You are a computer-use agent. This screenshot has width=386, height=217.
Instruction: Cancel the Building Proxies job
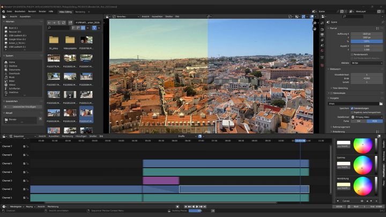(x=213, y=211)
